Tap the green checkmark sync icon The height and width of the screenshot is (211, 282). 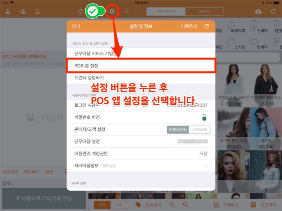tap(92, 11)
